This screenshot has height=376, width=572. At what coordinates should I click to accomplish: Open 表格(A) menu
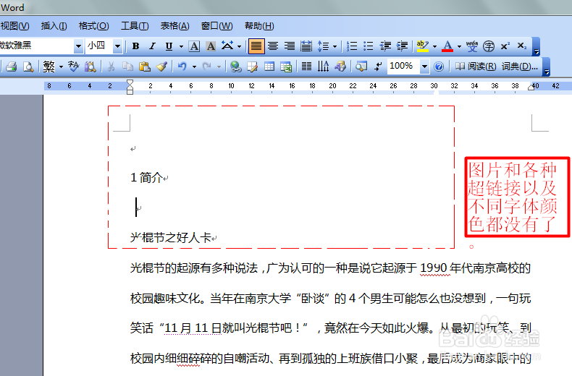[174, 26]
